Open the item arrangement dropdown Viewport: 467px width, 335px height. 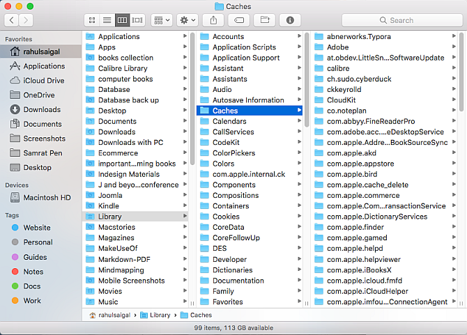[x=160, y=20]
